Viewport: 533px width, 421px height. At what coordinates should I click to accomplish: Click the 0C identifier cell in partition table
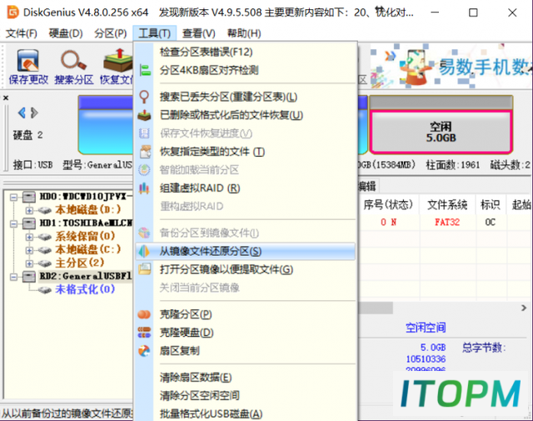pos(491,223)
